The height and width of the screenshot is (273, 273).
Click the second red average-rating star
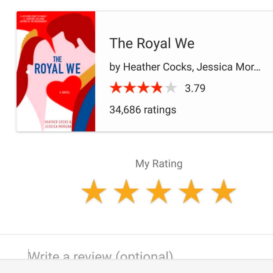130,87
